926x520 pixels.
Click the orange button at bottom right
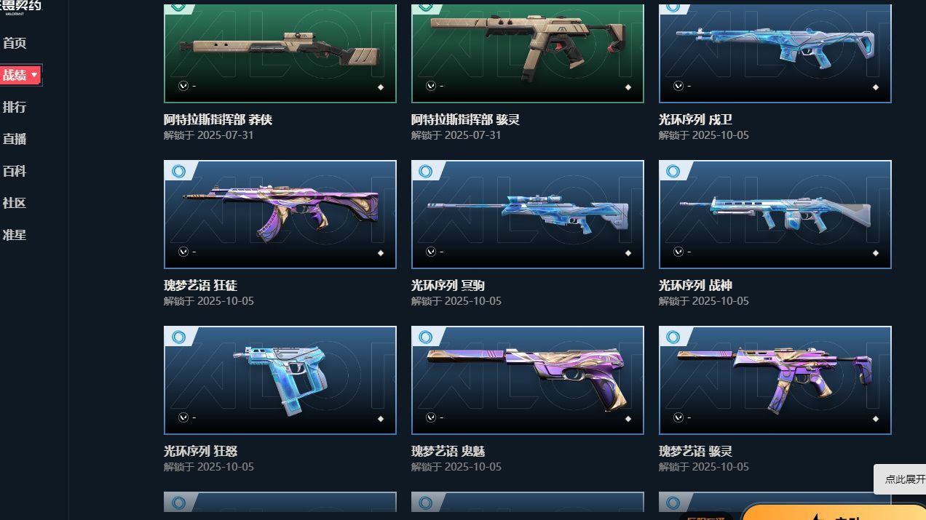coord(834,511)
